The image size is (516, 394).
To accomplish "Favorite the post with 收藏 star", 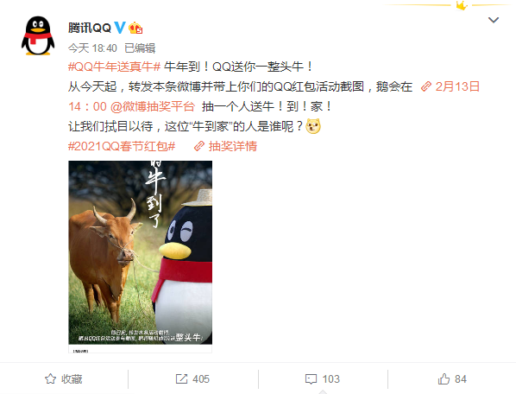I will [64, 378].
